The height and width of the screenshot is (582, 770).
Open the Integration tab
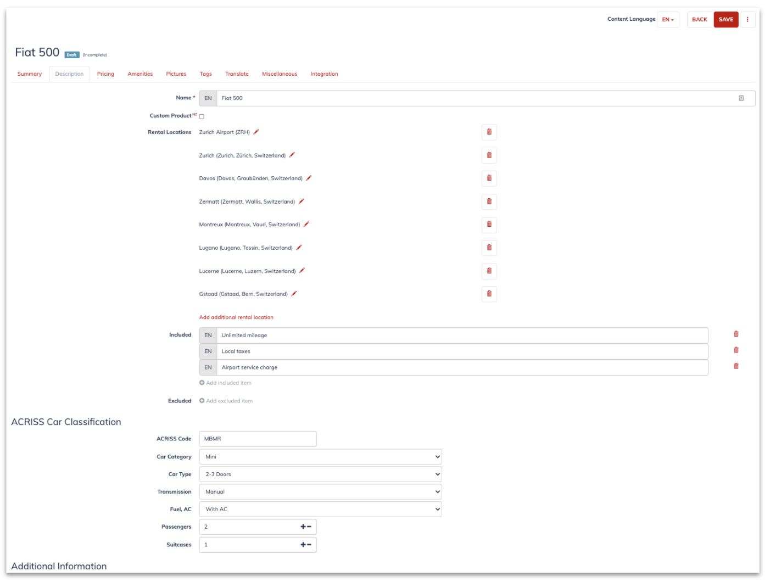(x=324, y=74)
